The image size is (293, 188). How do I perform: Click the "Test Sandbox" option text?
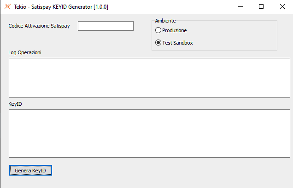pos(177,43)
